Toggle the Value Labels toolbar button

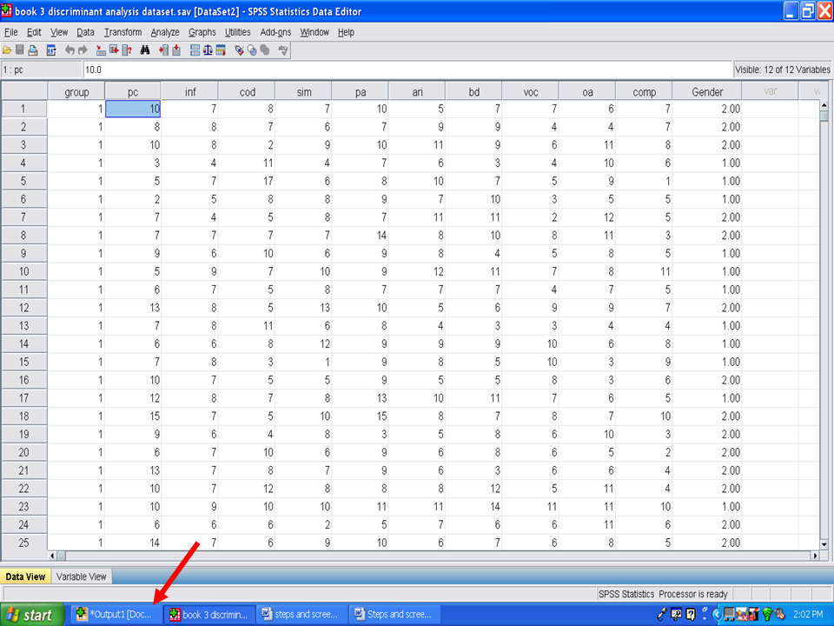point(240,50)
